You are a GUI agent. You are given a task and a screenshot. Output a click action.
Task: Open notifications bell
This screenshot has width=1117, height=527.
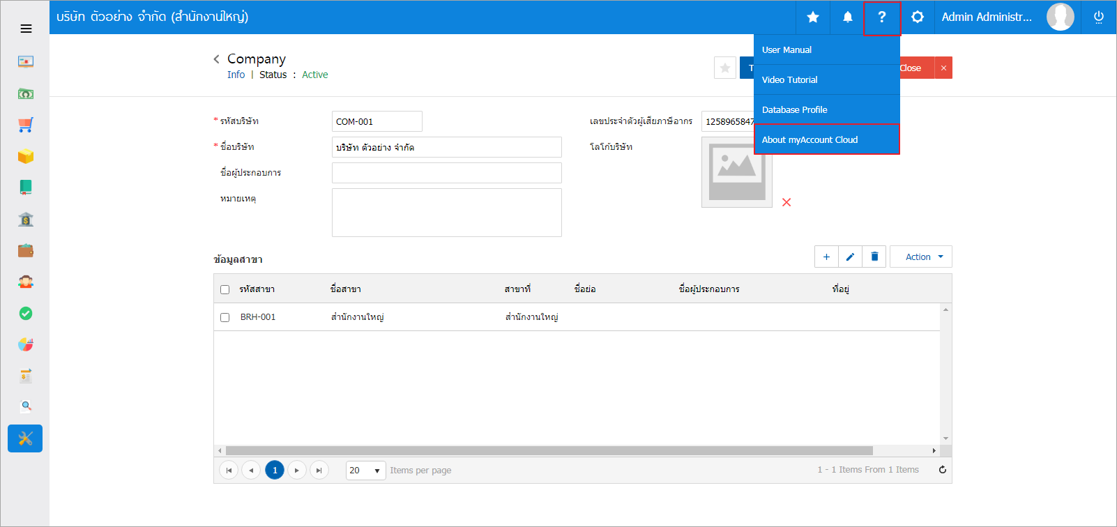(x=848, y=17)
